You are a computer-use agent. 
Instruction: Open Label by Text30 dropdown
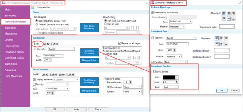pyautogui.click(x=181, y=38)
